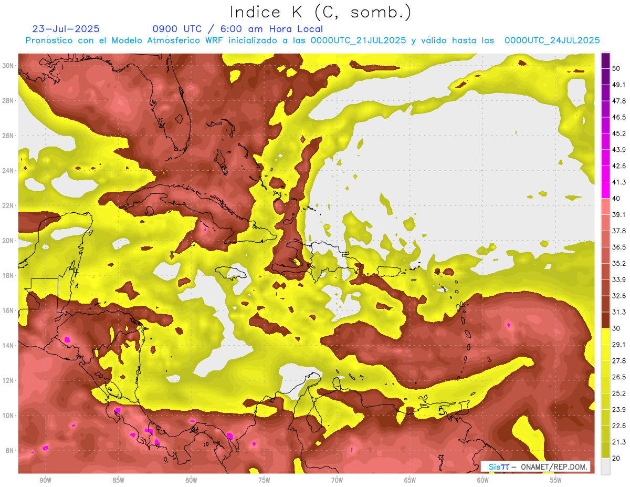Click the olive segment between 20 and 21.3

[605, 450]
